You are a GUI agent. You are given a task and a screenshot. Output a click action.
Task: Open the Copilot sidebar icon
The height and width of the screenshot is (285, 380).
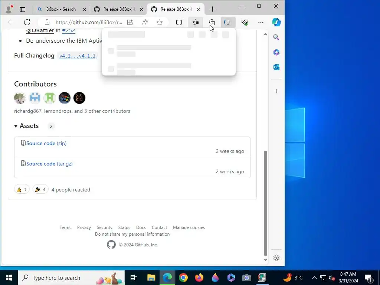276,22
